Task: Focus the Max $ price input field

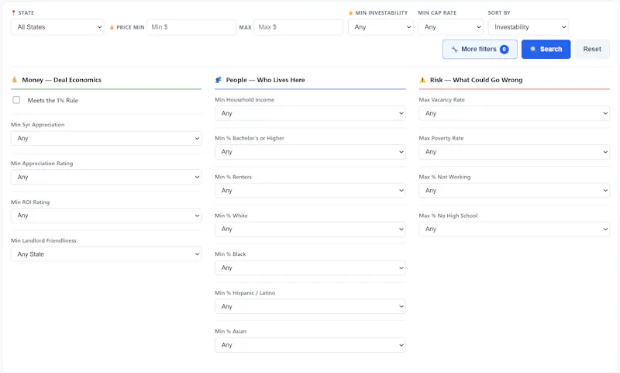Action: pyautogui.click(x=298, y=27)
